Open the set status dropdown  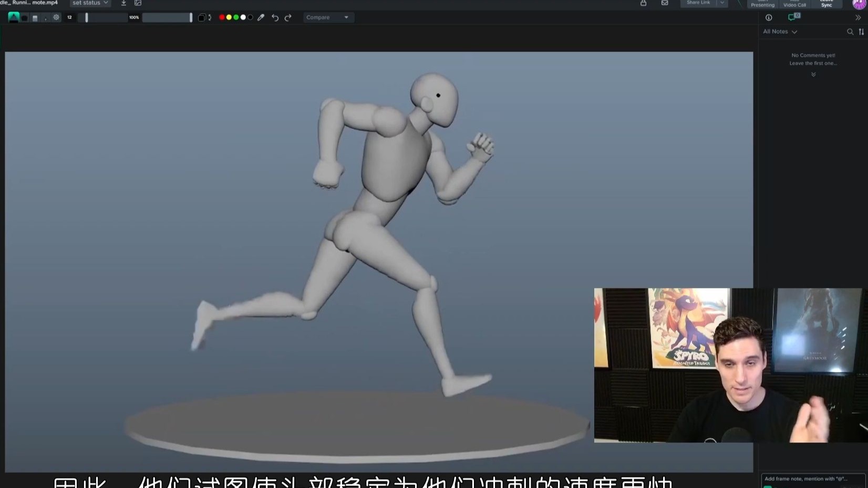coord(90,3)
